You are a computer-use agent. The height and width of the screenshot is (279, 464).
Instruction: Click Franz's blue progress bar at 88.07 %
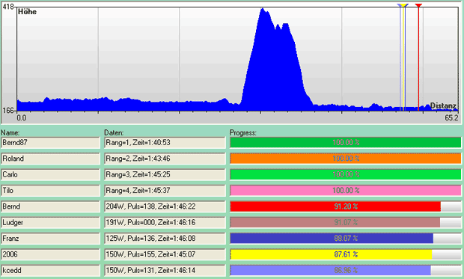pyautogui.click(x=345, y=239)
